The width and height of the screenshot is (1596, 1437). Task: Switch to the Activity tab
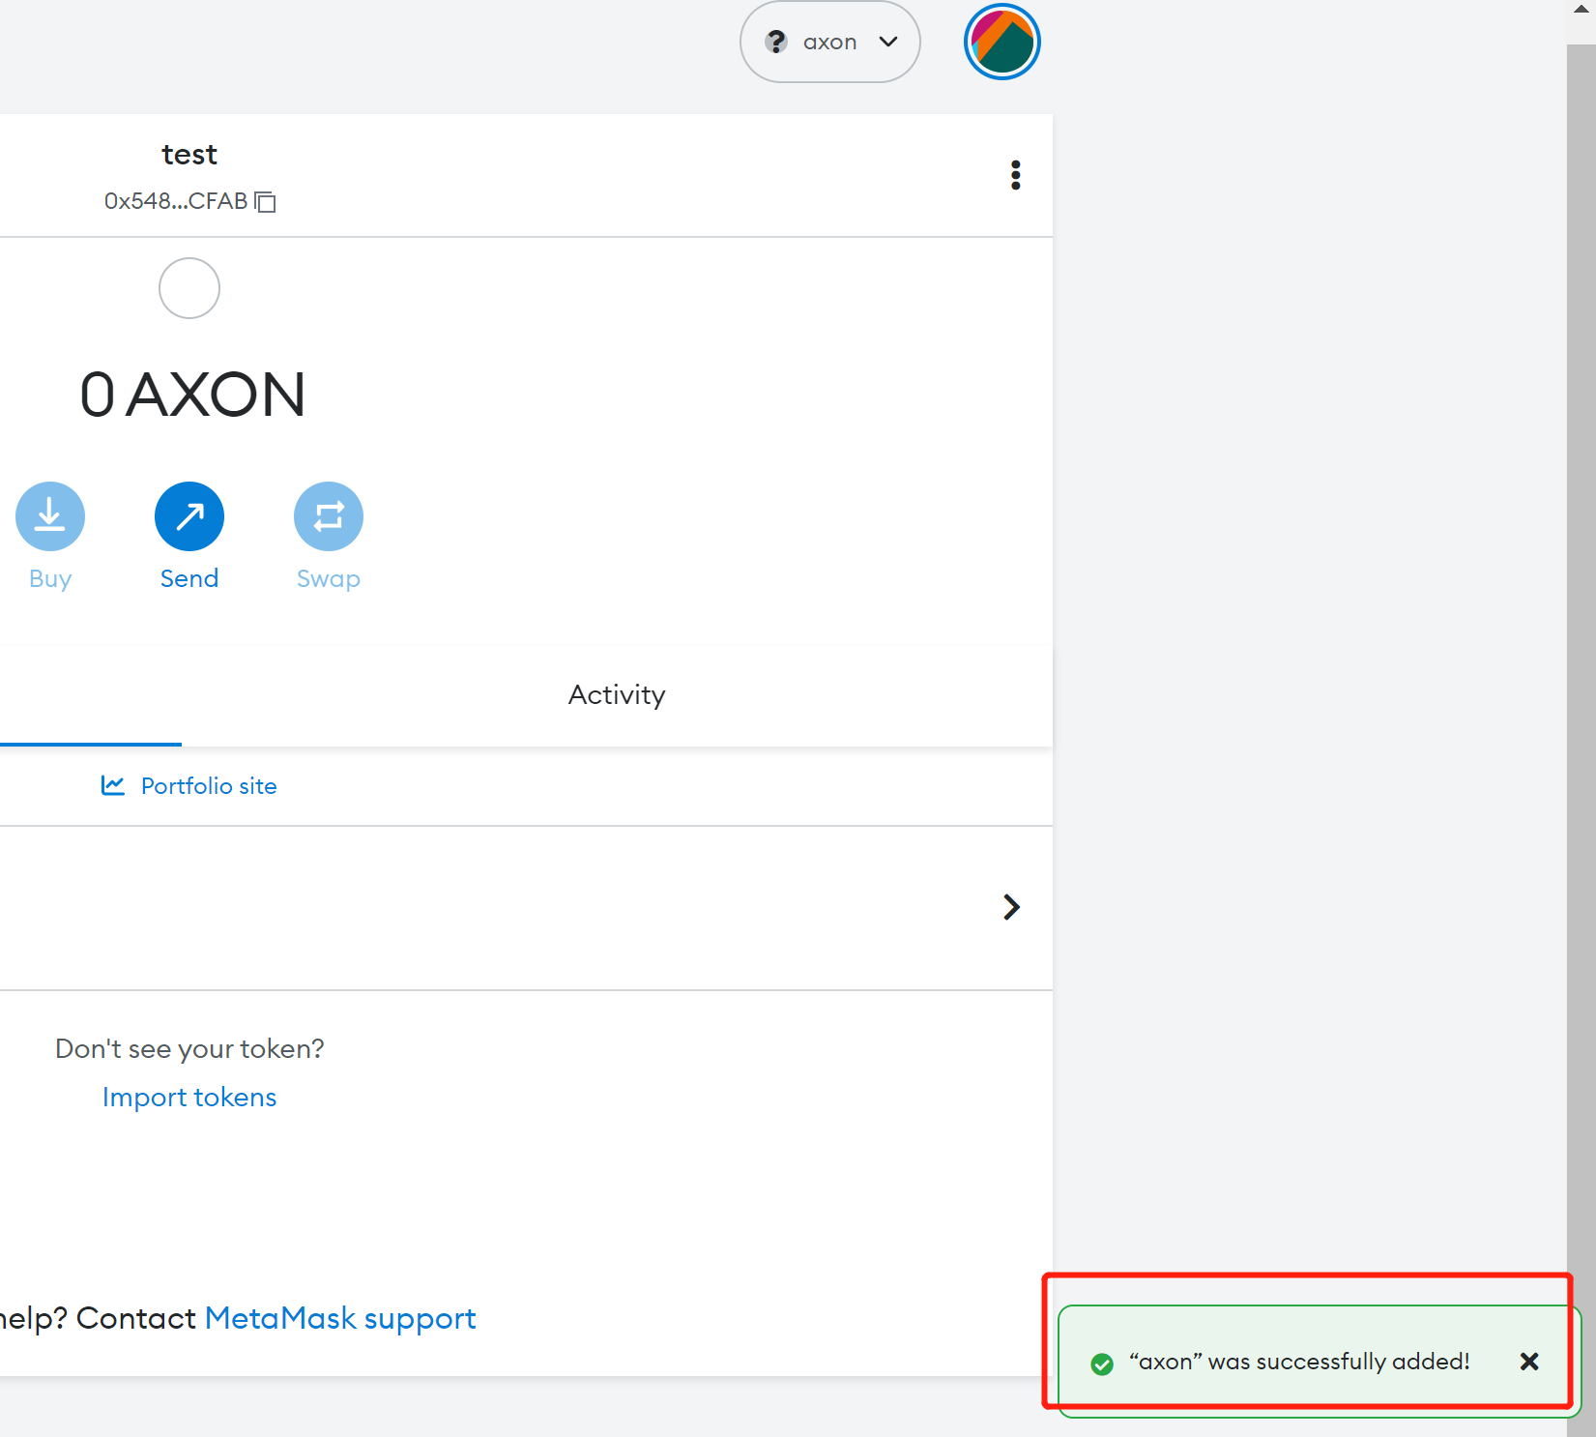coord(617,694)
